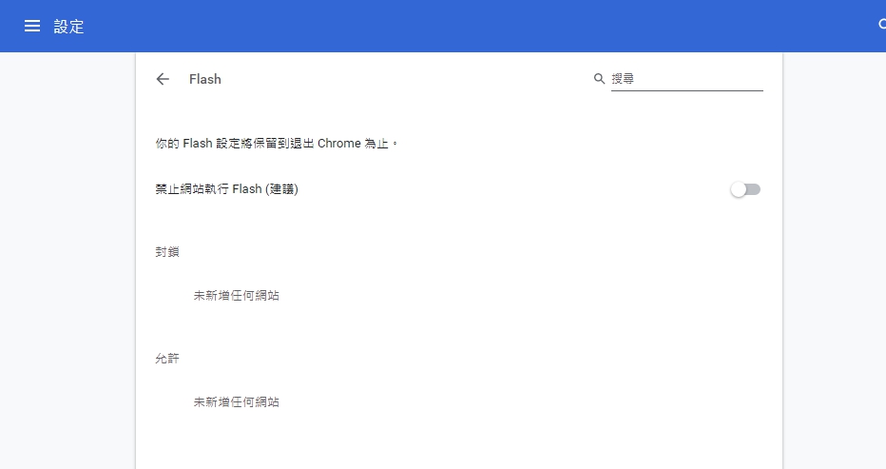
Task: Click the notice about Flash 設定 being kept until Chrome exits
Action: pos(277,144)
